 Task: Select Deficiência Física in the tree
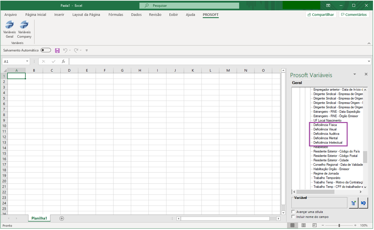[325, 125]
